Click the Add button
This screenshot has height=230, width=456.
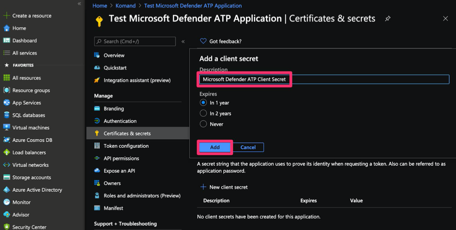(x=215, y=147)
